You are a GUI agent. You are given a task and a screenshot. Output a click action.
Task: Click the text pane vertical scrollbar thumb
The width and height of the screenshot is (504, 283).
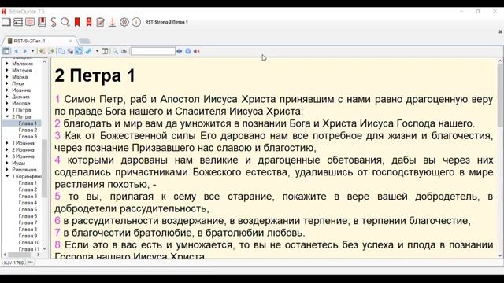click(501, 95)
